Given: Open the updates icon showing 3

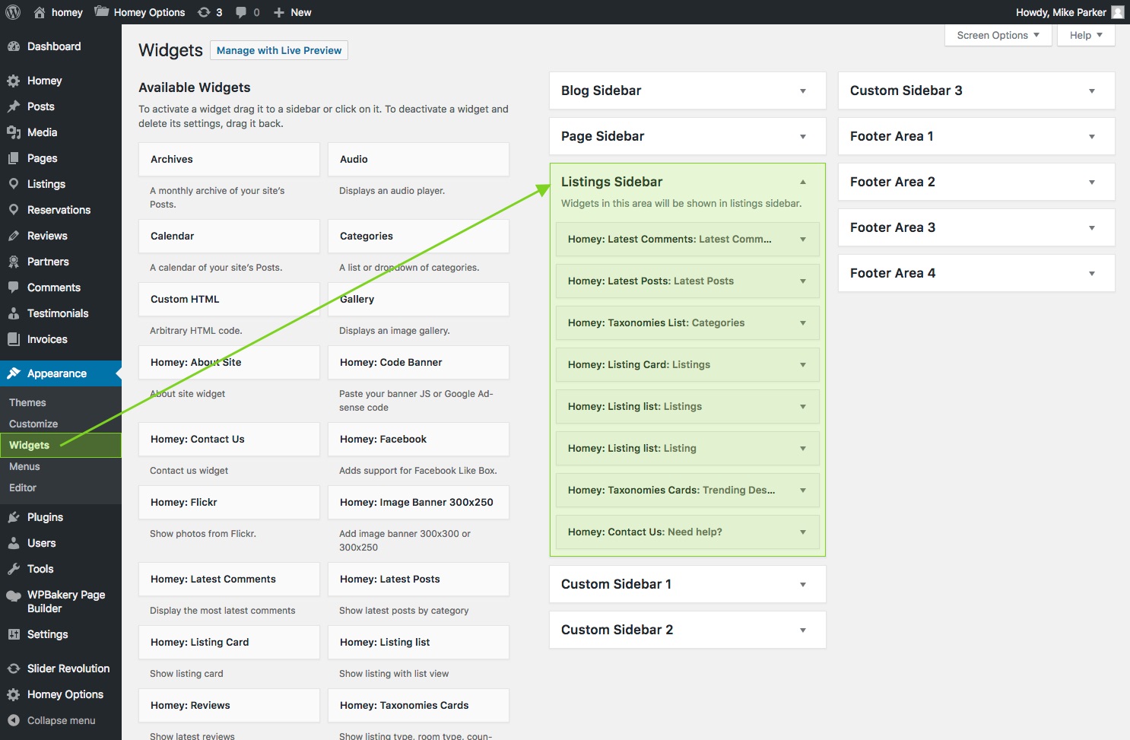Looking at the screenshot, I should pyautogui.click(x=204, y=12).
